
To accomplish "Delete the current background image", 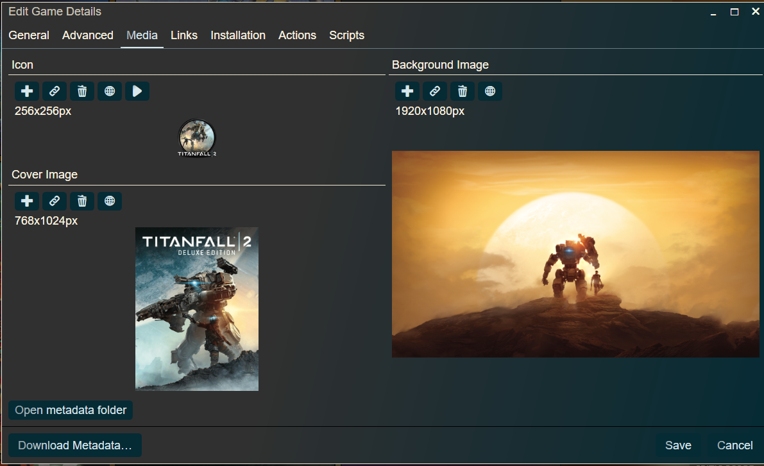I will [x=462, y=91].
